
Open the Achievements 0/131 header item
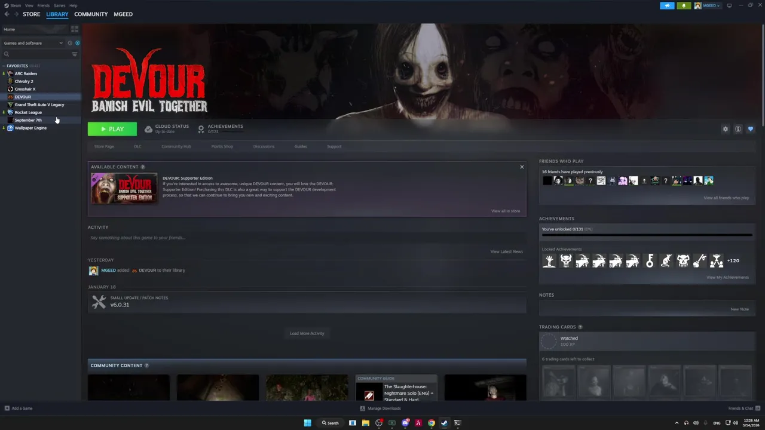point(220,128)
